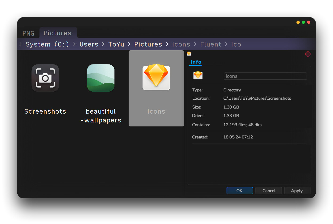Expand the chevron between icons and Fluent

195,44
